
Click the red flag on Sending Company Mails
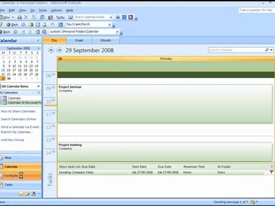coord(272,172)
